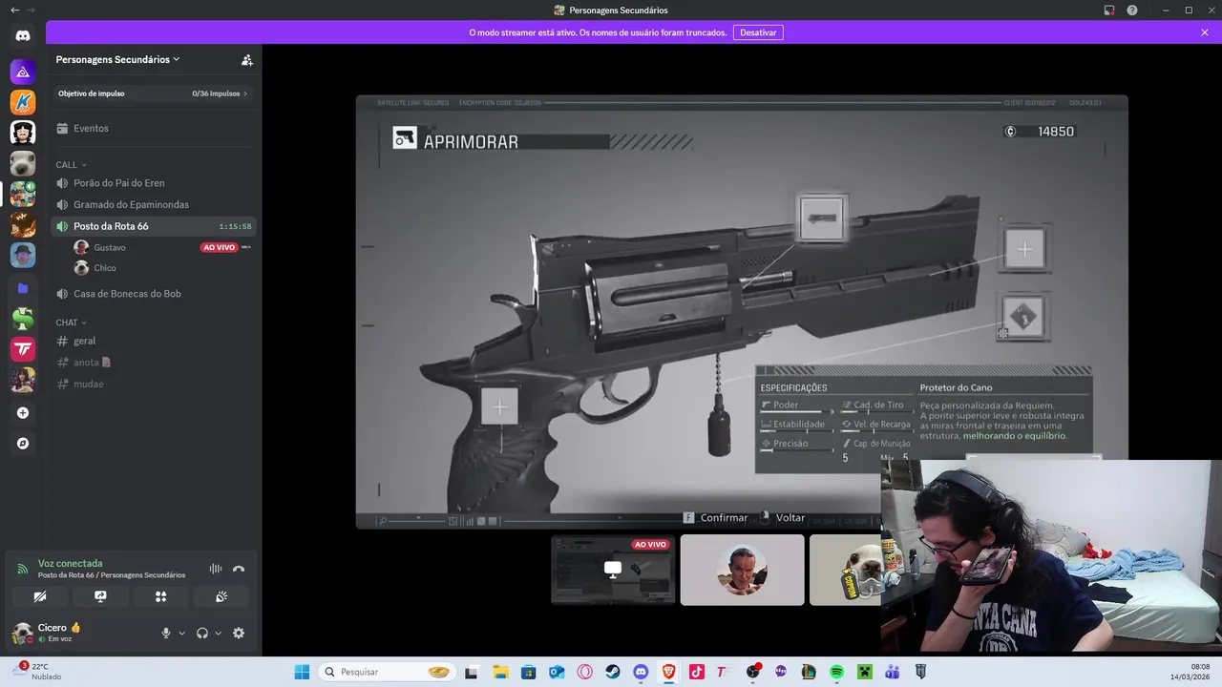Expand the Objetivo de impulso chevron

pyautogui.click(x=245, y=94)
